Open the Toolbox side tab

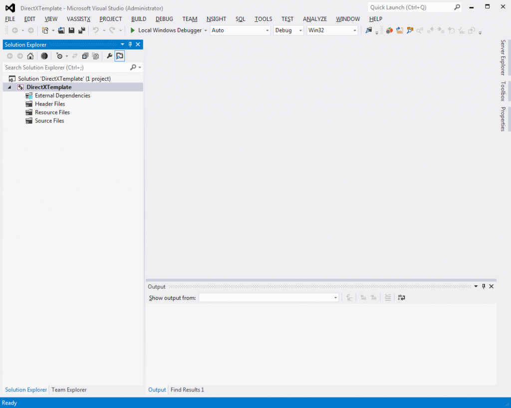coord(503,91)
